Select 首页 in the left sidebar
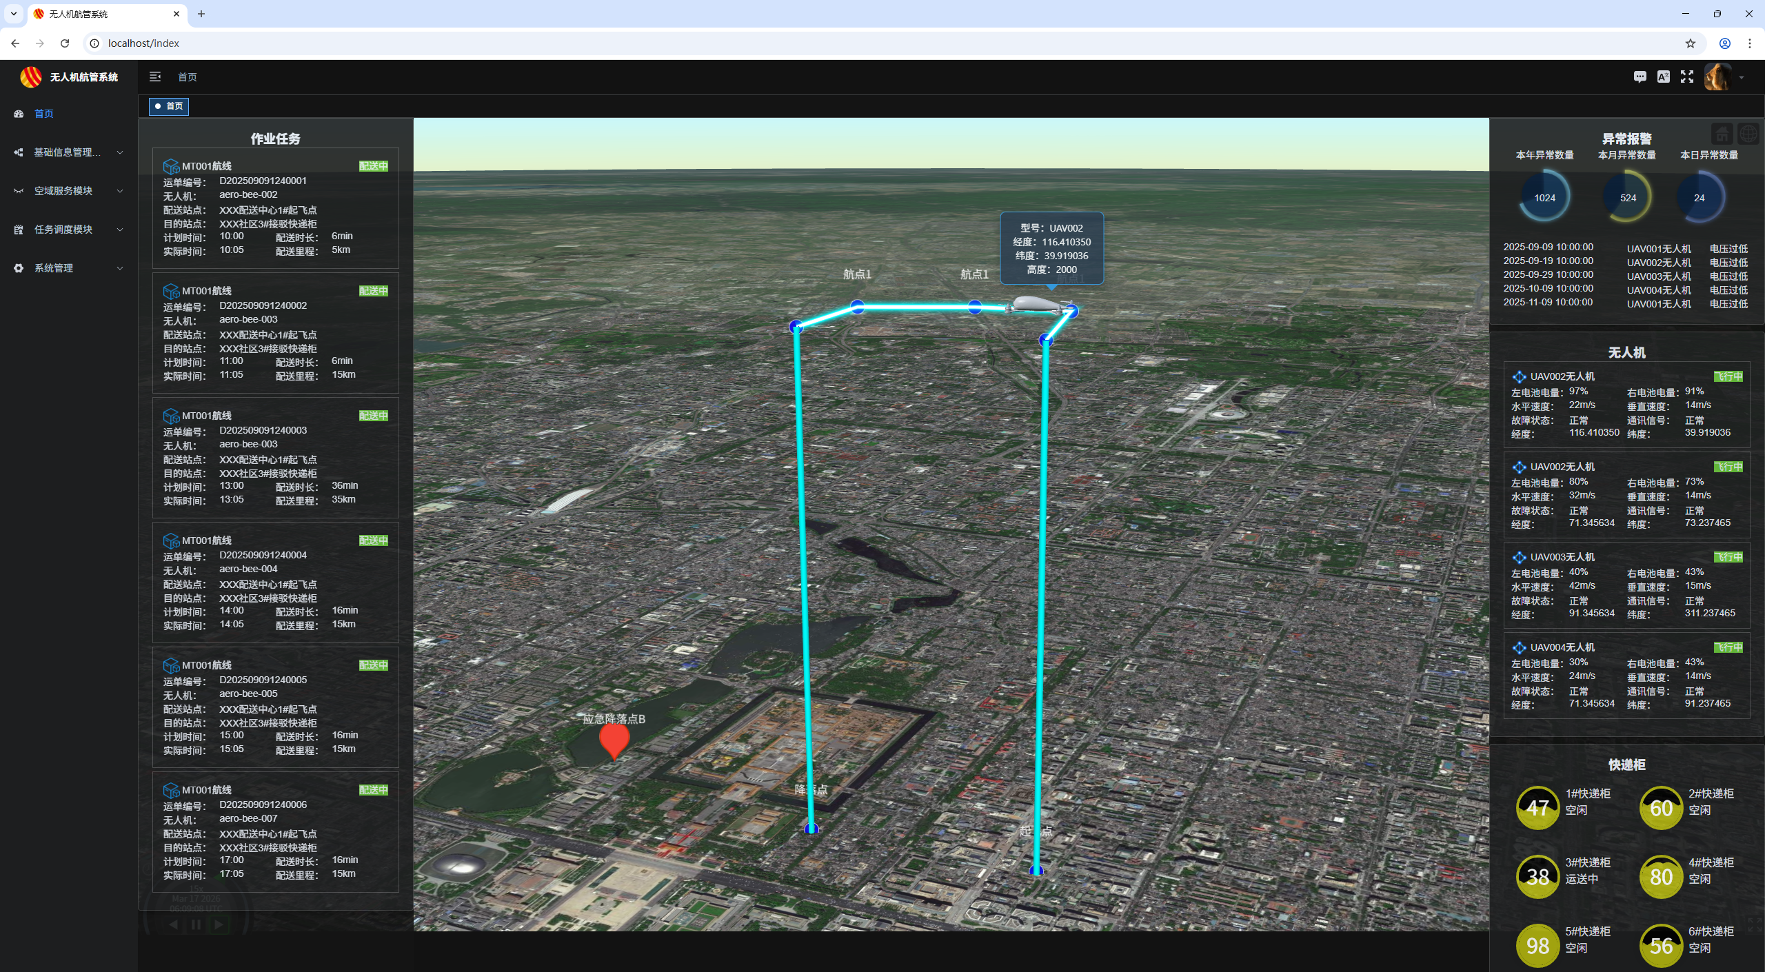 [x=44, y=114]
